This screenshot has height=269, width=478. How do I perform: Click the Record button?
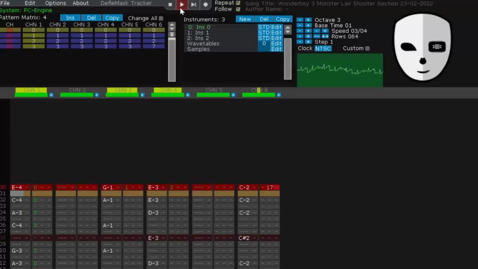[x=205, y=4]
